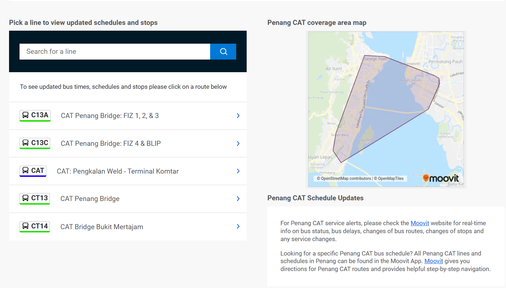This screenshot has width=506, height=288.
Task: Follow the Moovit link in the directions sentence
Action: 434,261
